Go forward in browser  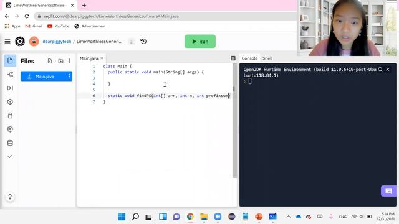pyautogui.click(x=17, y=16)
